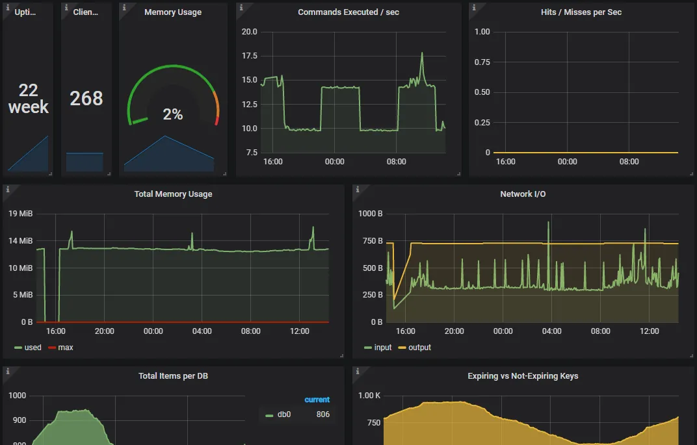Show info for Expiring vs Not-Expiring Keys

(x=356, y=371)
